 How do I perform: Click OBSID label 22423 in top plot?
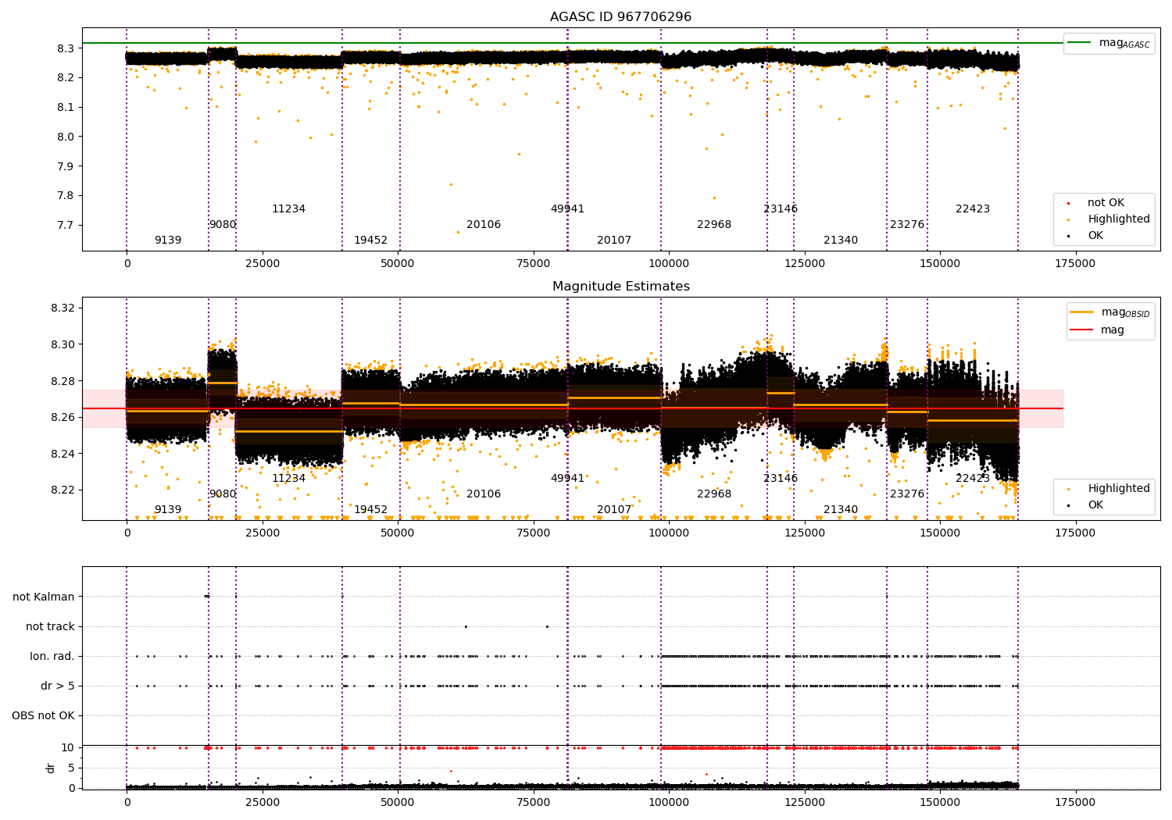973,209
